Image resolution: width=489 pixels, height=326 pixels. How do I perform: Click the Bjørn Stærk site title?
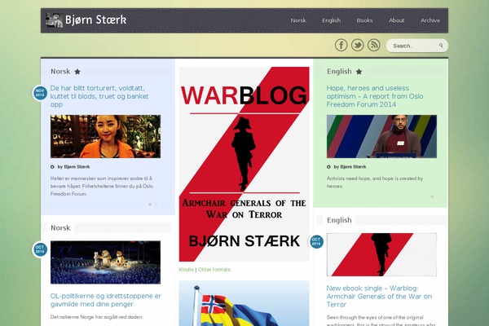click(95, 20)
